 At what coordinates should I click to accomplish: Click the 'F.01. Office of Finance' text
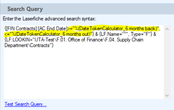(80, 40)
